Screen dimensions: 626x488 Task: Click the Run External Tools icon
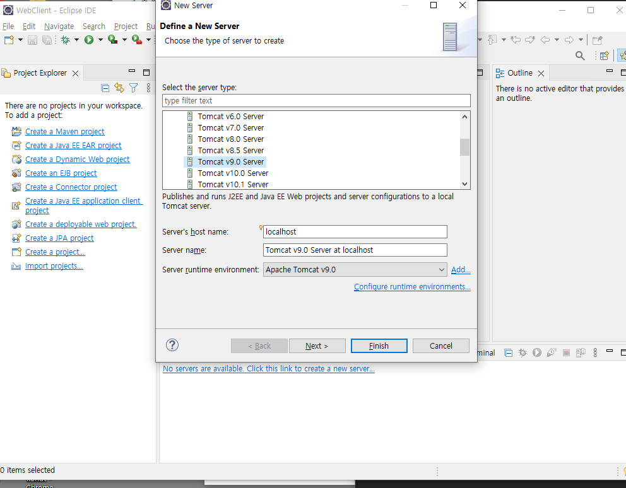[137, 40]
